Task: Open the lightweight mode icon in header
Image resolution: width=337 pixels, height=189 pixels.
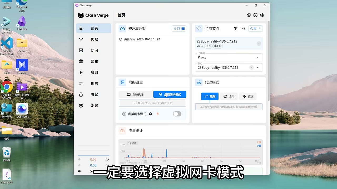Action: coord(249,15)
